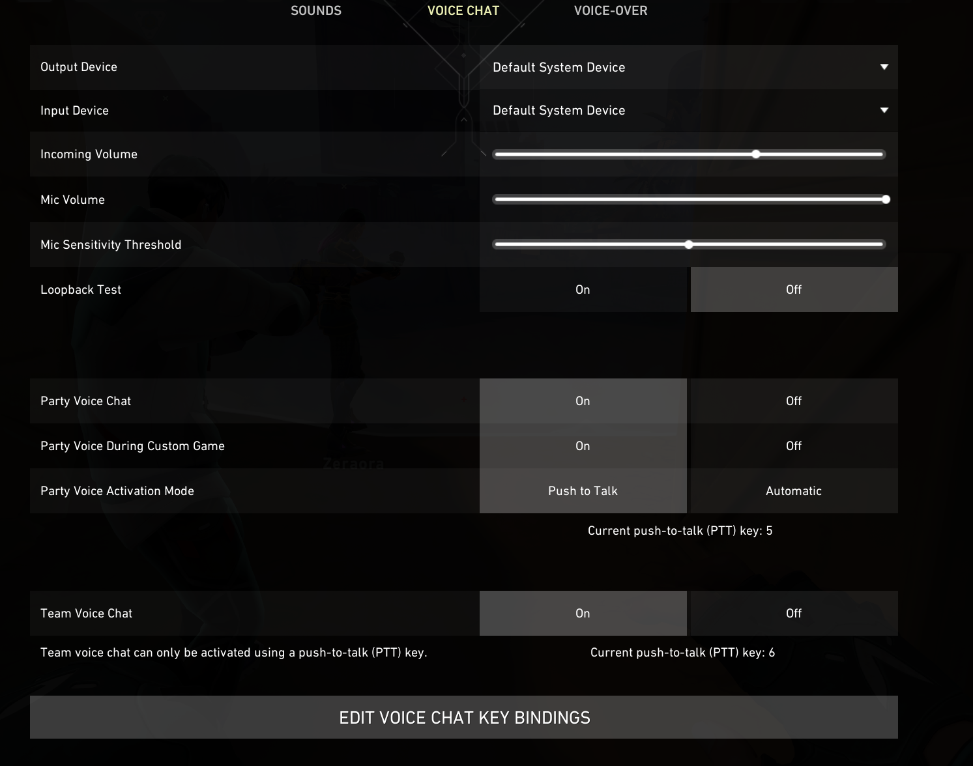Viewport: 973px width, 766px height.
Task: Click the team voice chat PTT note
Action: click(234, 653)
